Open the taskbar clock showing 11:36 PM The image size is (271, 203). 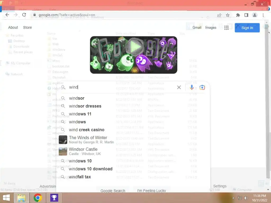coord(259,198)
